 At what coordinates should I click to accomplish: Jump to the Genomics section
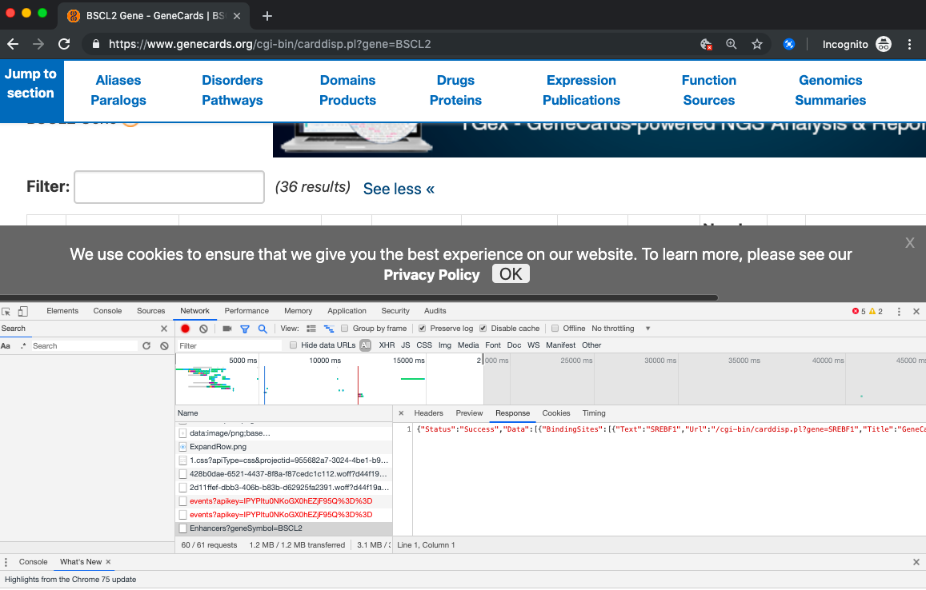pyautogui.click(x=830, y=80)
